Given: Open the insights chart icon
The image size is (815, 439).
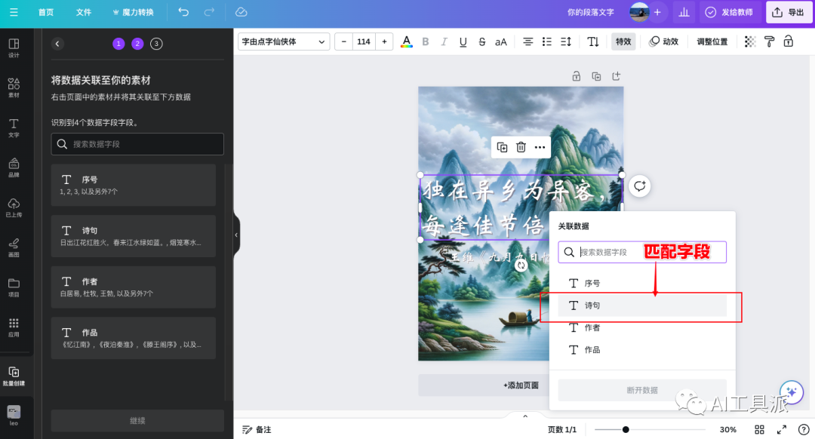Looking at the screenshot, I should pyautogui.click(x=684, y=12).
